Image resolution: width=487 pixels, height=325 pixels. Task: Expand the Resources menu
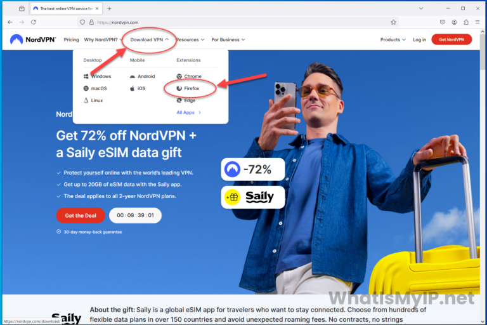pos(190,40)
